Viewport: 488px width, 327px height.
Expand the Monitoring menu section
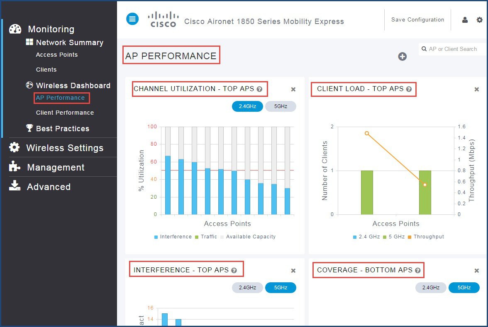[x=51, y=29]
